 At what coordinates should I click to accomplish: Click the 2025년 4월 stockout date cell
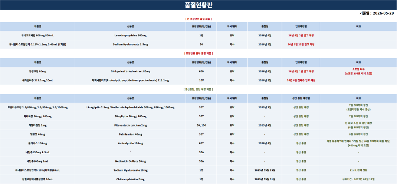pyautogui.click(x=265, y=125)
